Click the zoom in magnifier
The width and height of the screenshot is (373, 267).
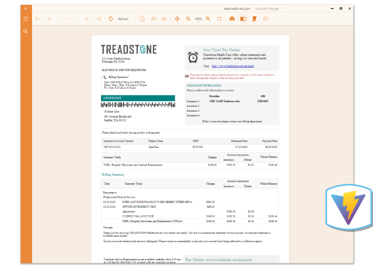[208, 19]
